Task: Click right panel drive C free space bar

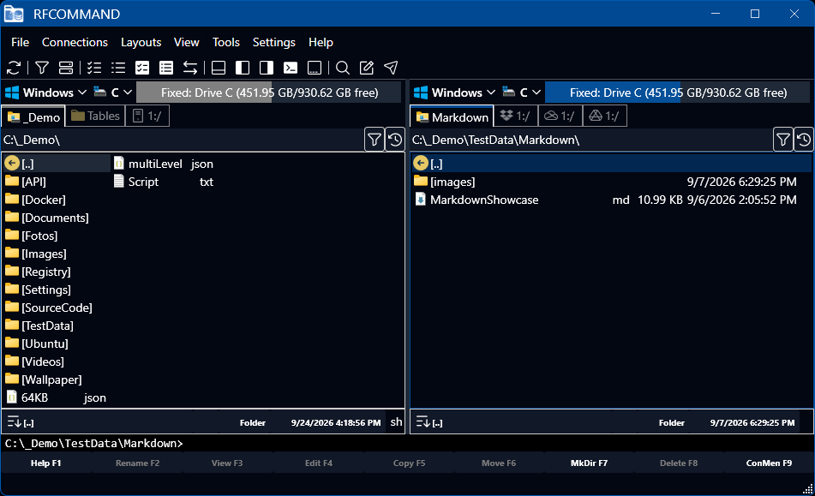Action: [x=677, y=93]
